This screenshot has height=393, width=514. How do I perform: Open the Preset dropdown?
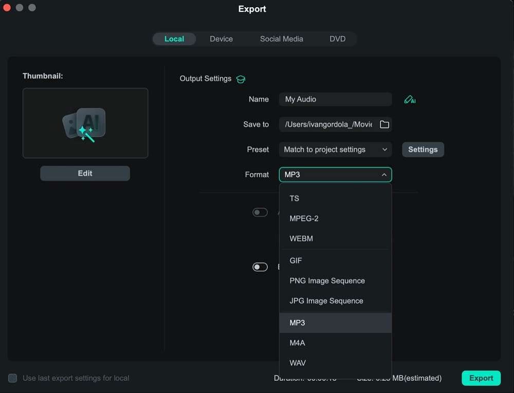coord(335,149)
